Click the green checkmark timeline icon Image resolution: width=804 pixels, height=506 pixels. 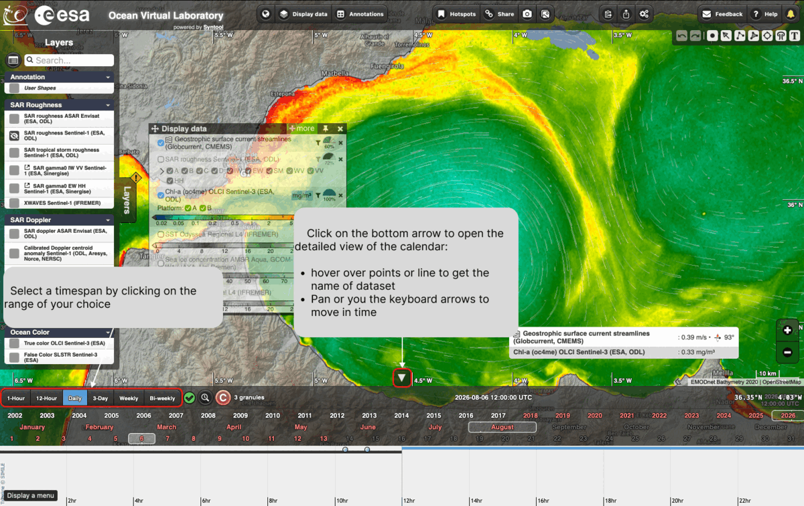pos(190,398)
